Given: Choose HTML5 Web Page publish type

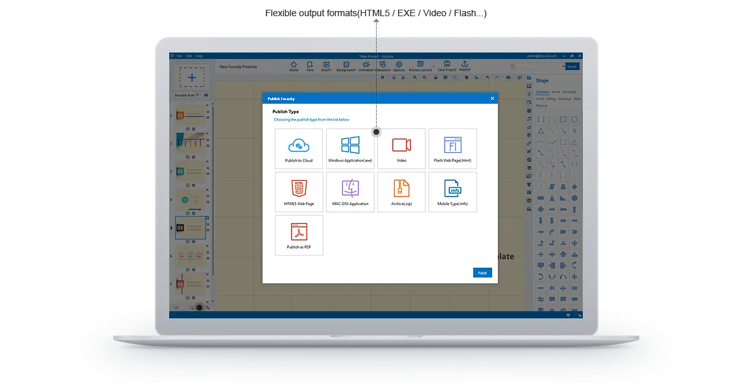Looking at the screenshot, I should pos(299,192).
